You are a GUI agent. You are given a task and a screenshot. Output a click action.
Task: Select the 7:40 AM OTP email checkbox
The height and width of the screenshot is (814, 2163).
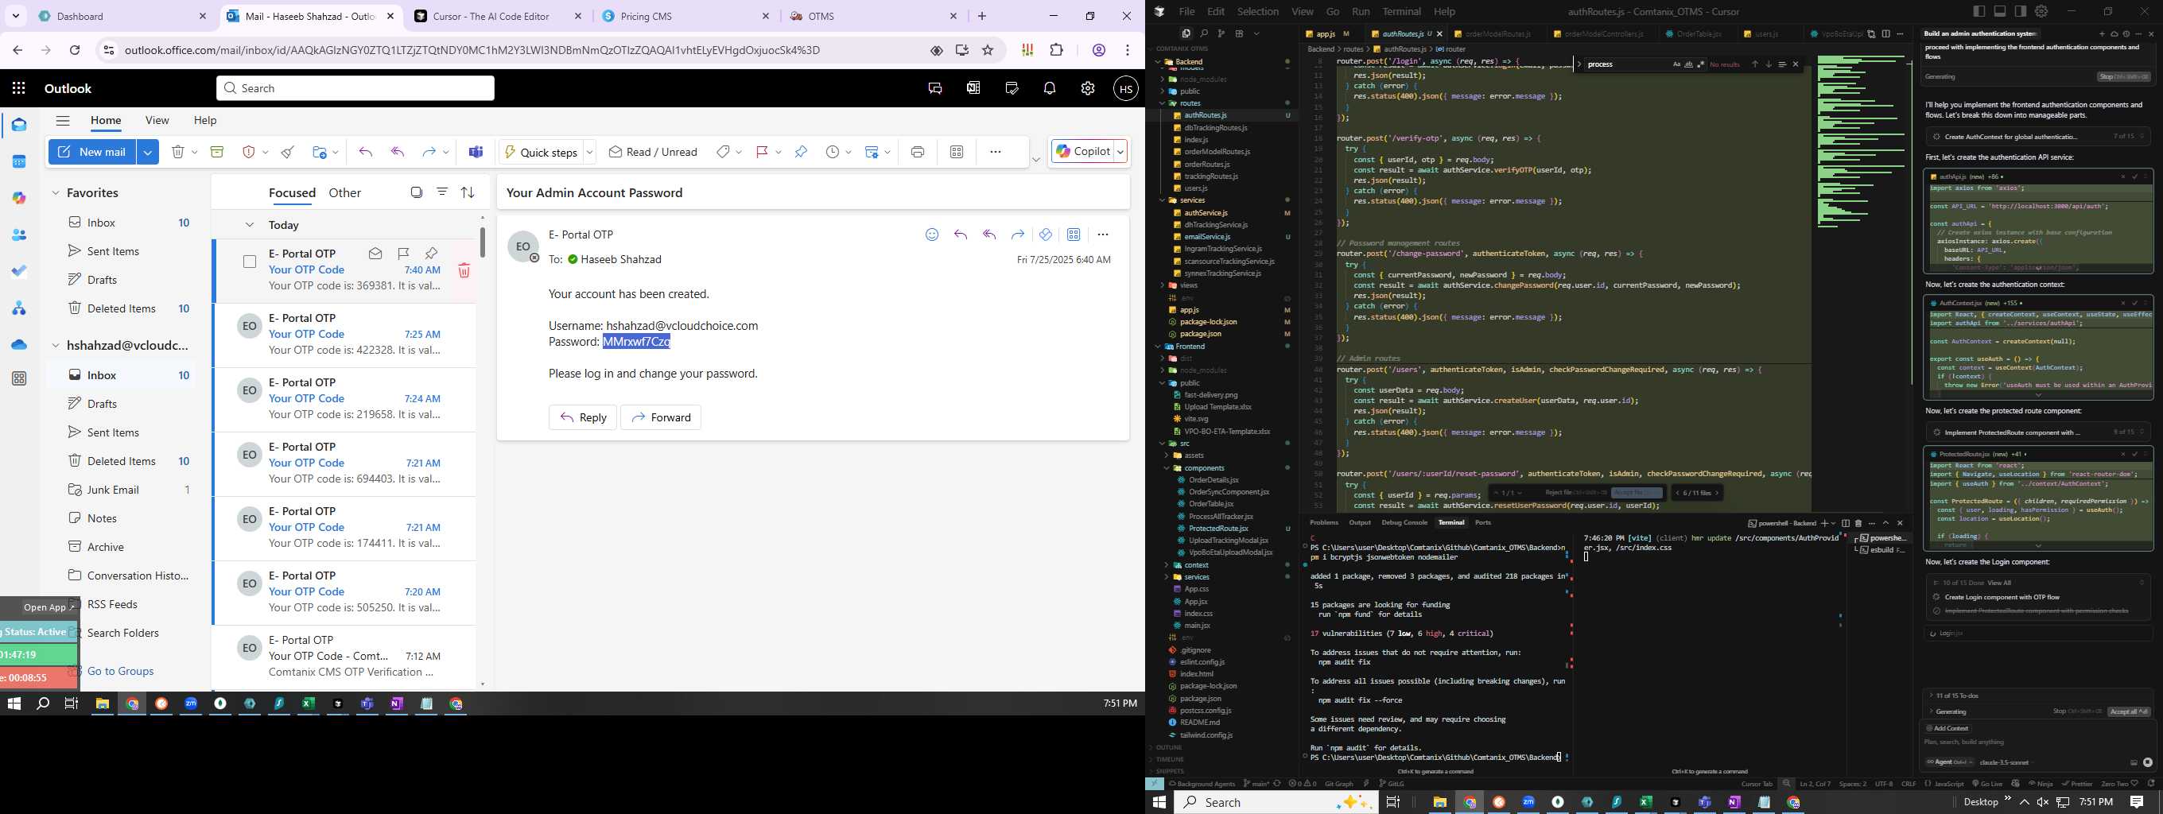coord(250,262)
